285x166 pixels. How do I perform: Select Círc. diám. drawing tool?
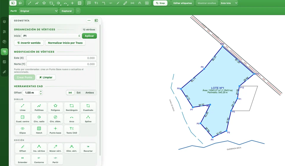point(55,119)
